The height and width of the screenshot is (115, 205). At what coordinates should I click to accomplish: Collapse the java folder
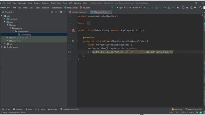4,22
